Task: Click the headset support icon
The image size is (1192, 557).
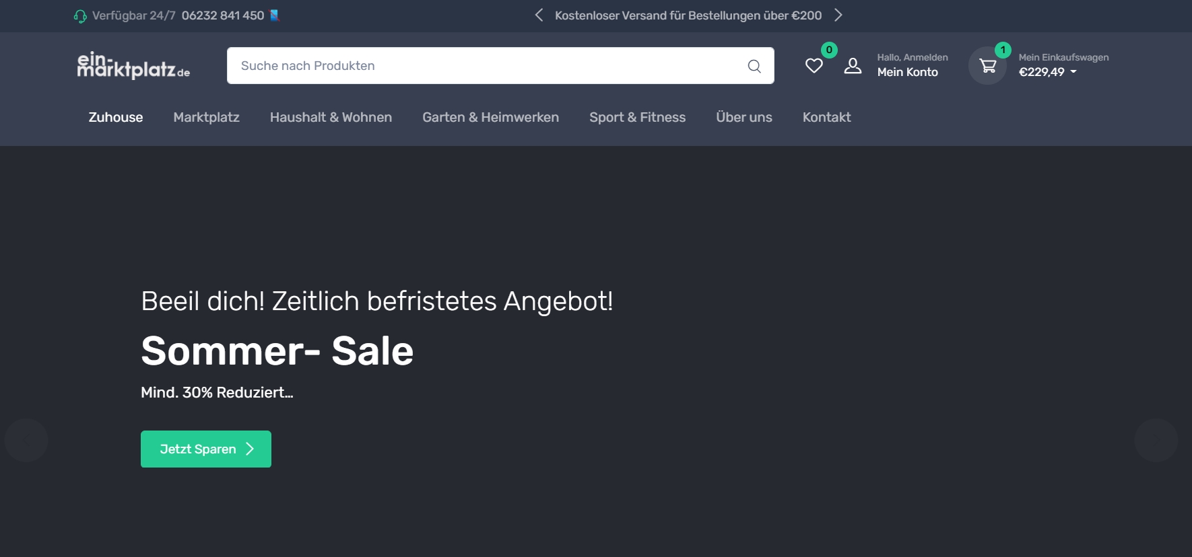Action: click(80, 16)
